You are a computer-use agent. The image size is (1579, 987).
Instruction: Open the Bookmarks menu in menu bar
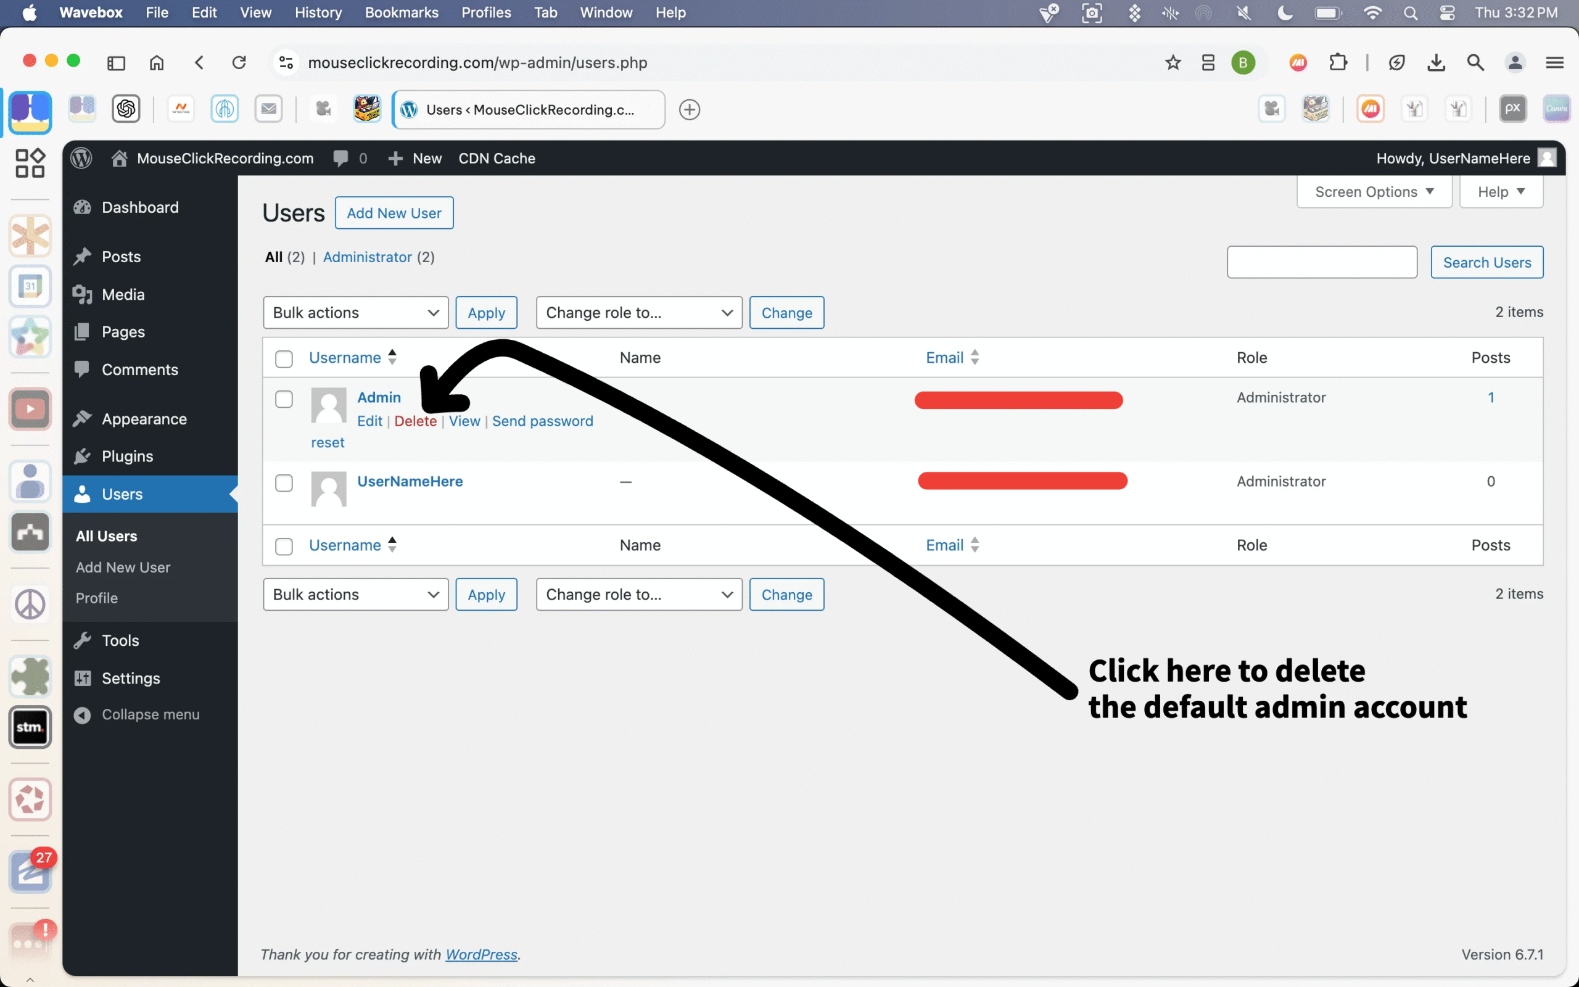[x=402, y=12]
